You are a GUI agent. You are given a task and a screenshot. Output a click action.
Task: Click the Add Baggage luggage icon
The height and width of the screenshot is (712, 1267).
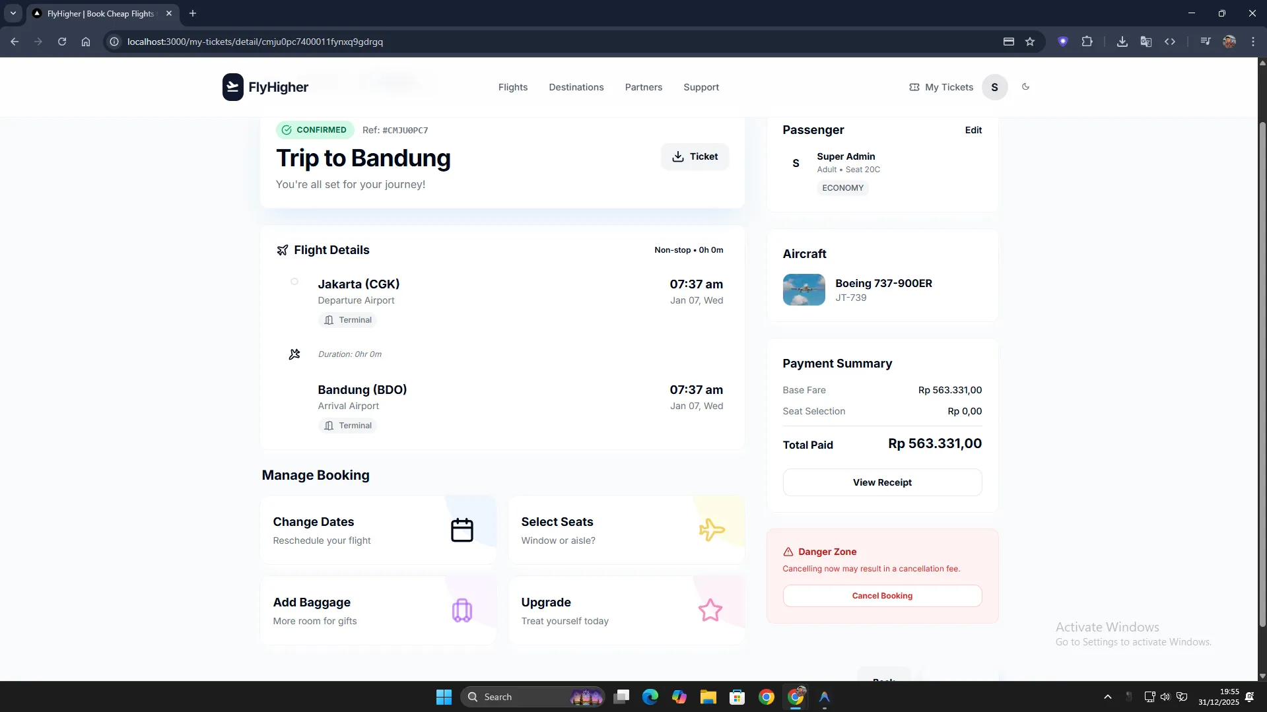click(x=462, y=610)
